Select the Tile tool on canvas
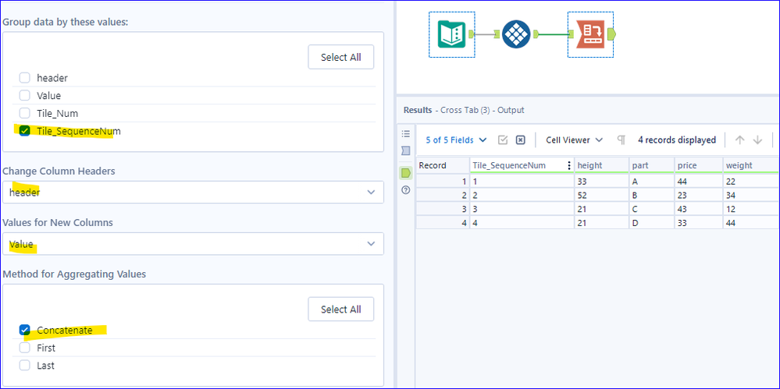 [516, 34]
